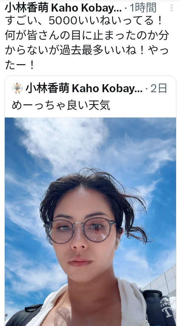Image resolution: width=179 pixels, height=326 pixels.
Task: Tap the round glasses in the photo
Action: (x=80, y=230)
